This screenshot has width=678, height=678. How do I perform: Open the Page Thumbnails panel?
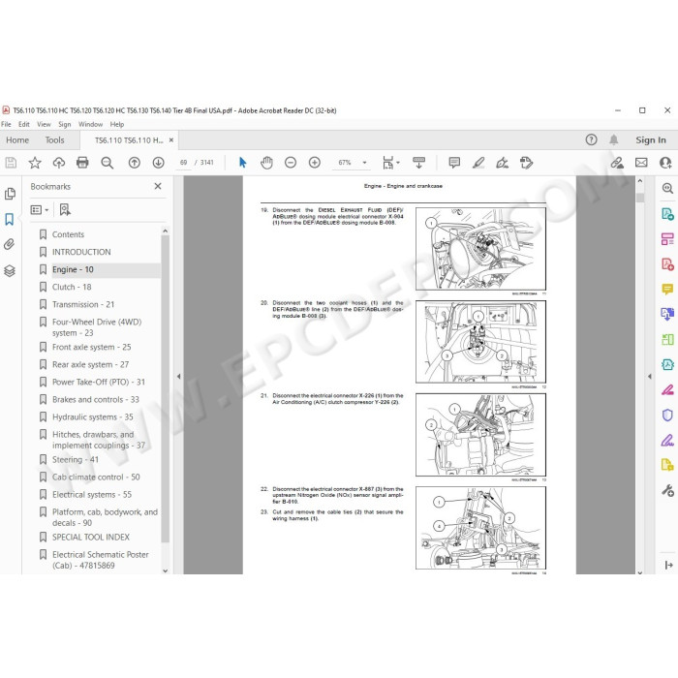pos(10,194)
